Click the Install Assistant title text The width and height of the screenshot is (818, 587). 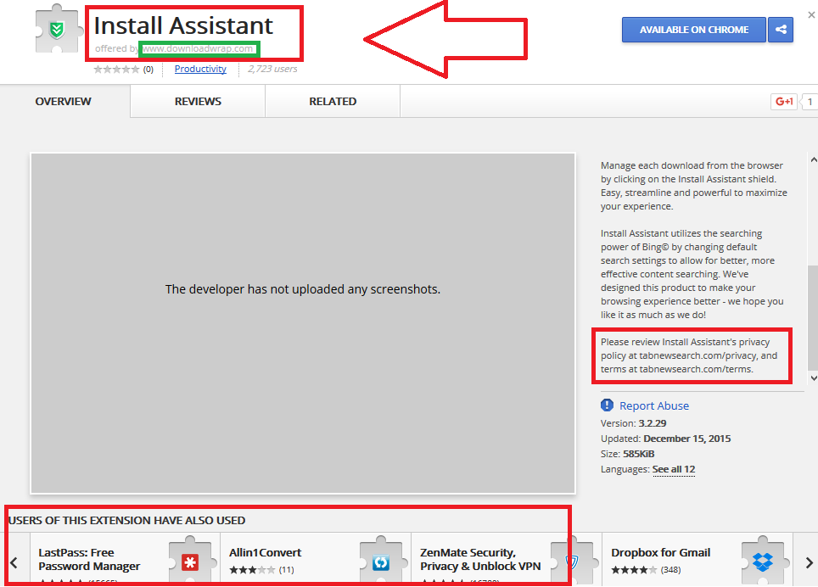(183, 25)
